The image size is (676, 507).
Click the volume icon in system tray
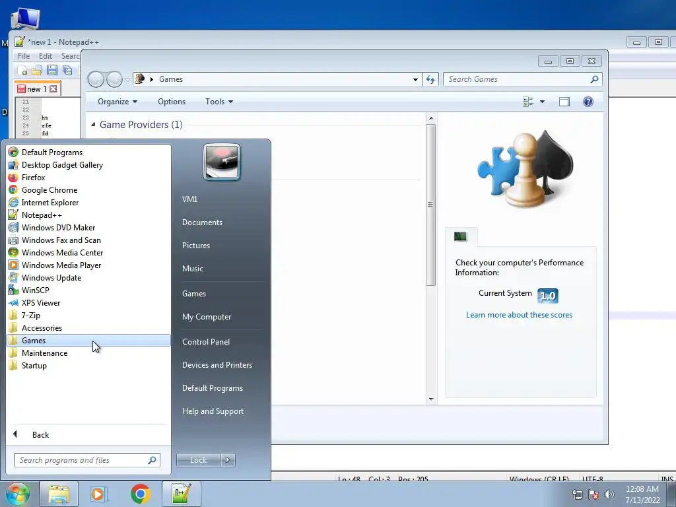[x=609, y=494]
